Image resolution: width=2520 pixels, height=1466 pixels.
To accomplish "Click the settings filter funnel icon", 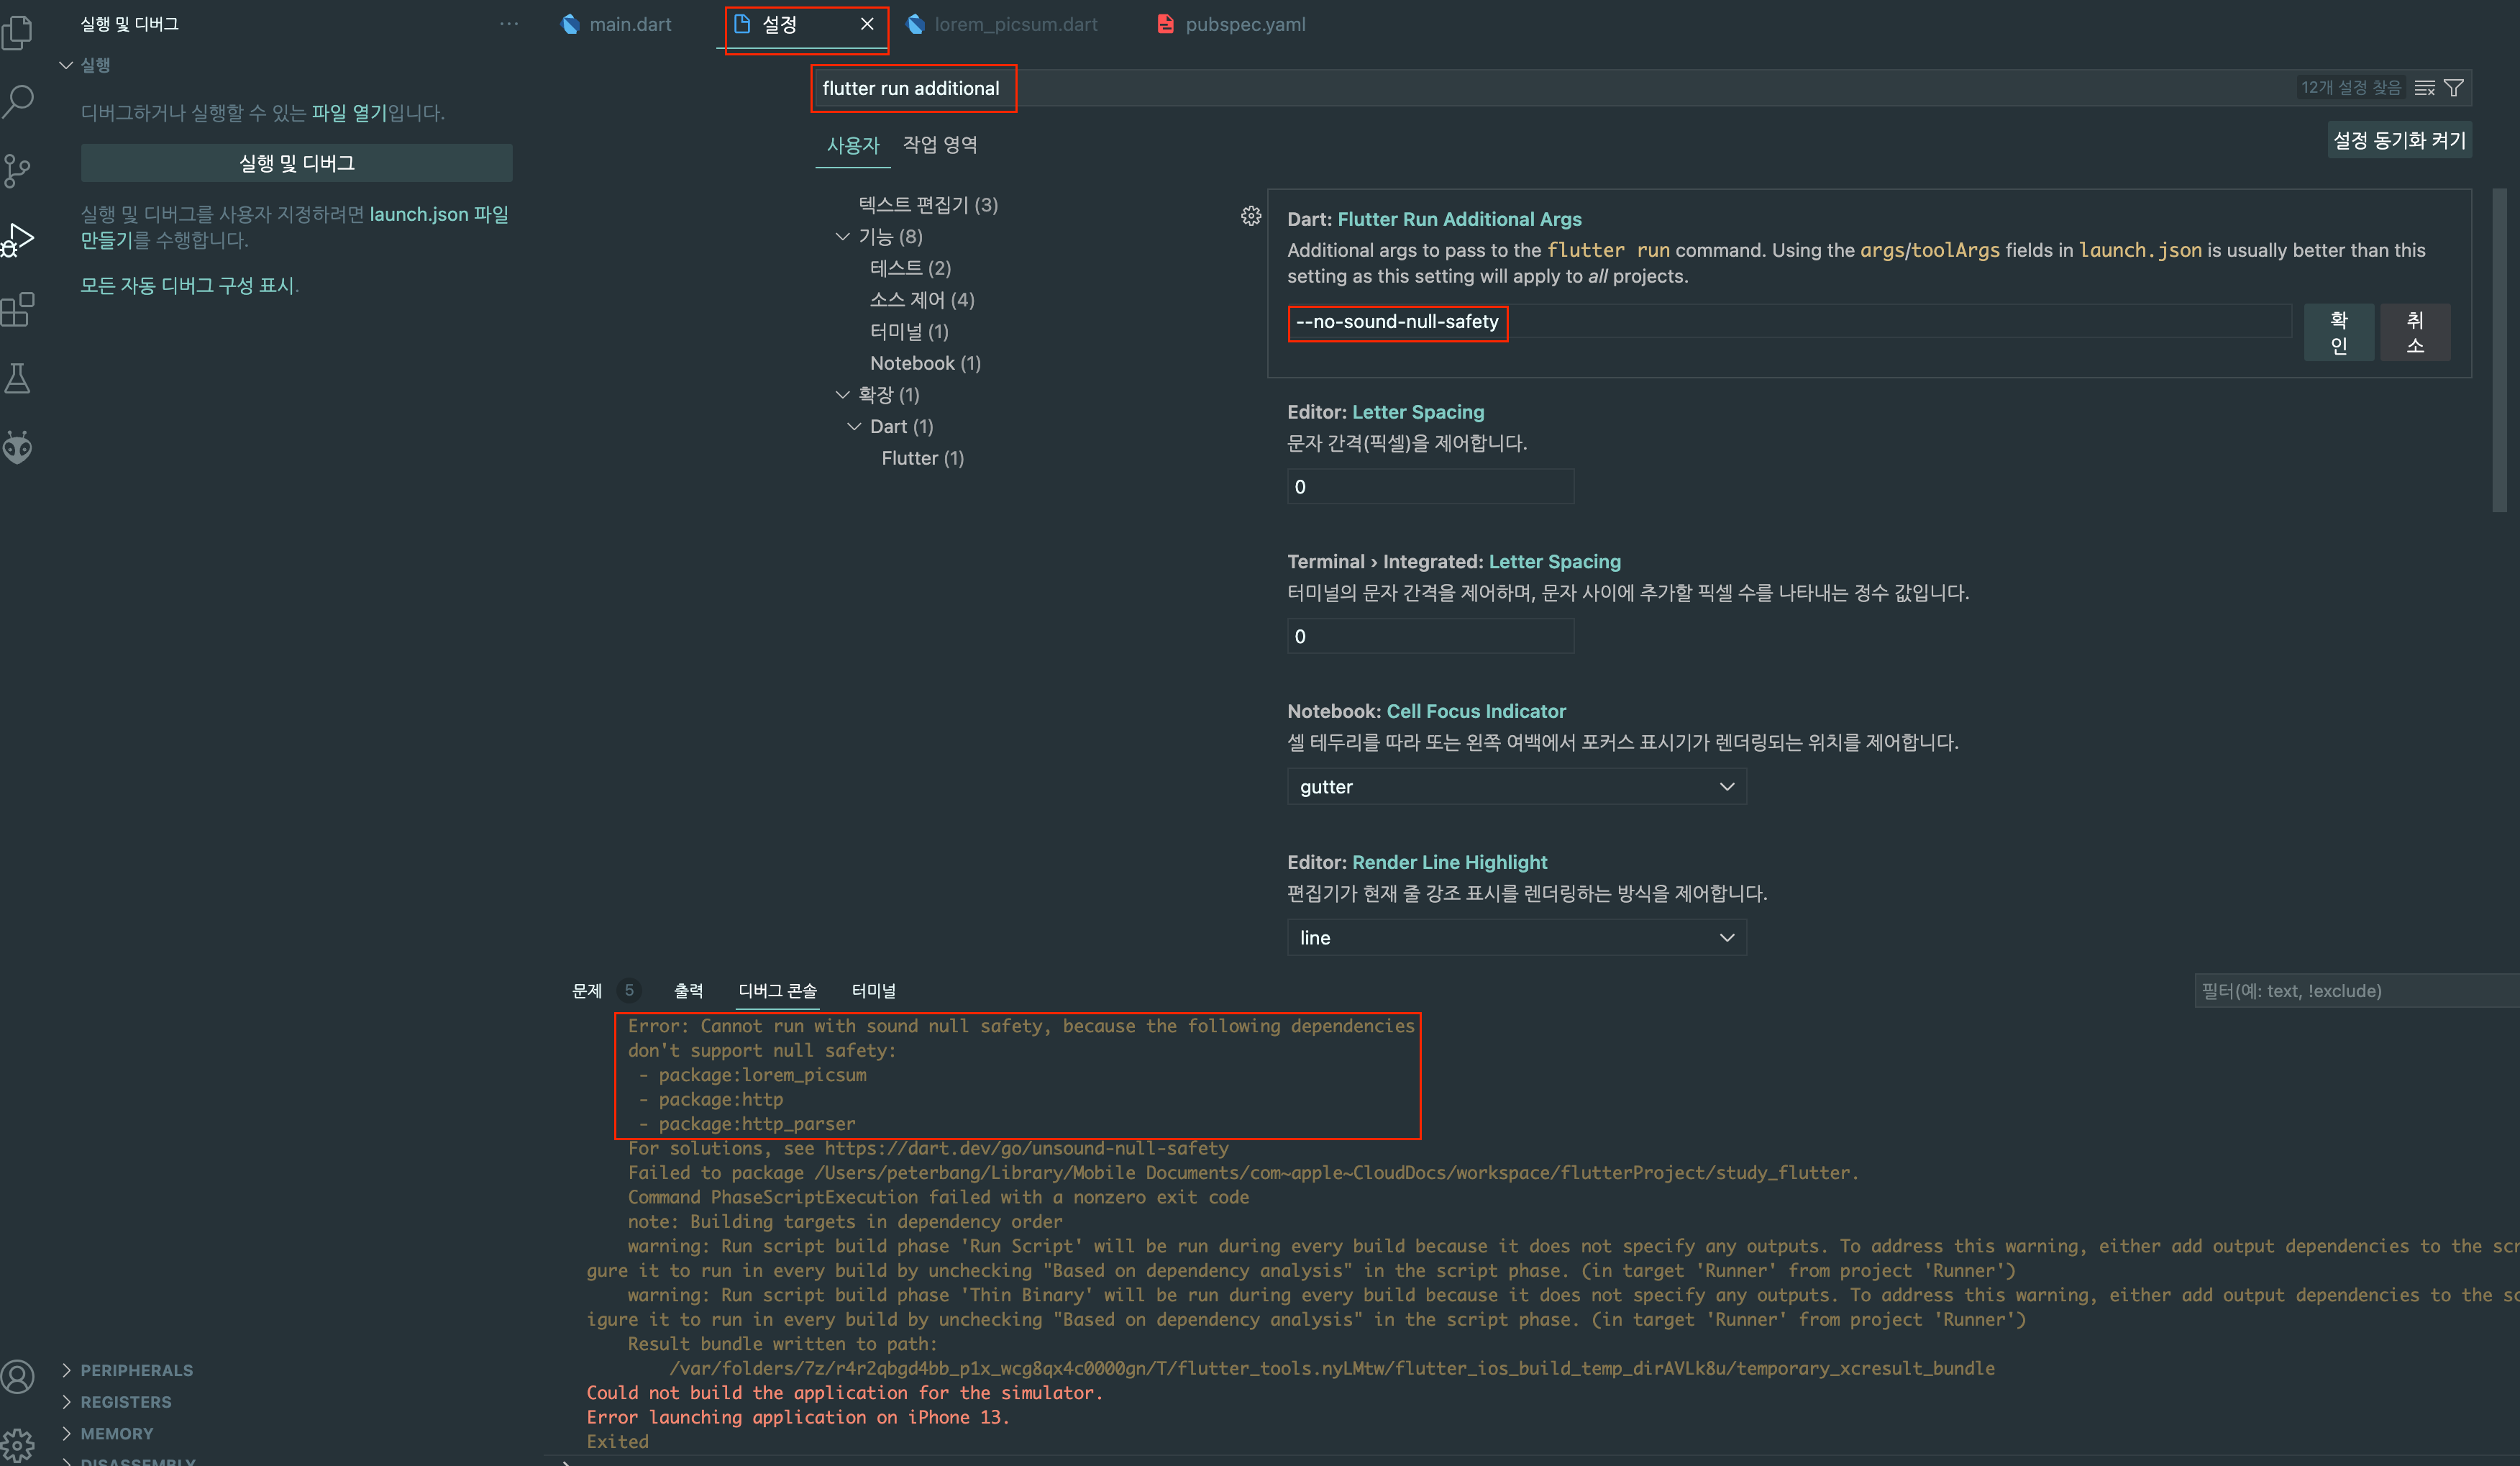I will [2454, 88].
